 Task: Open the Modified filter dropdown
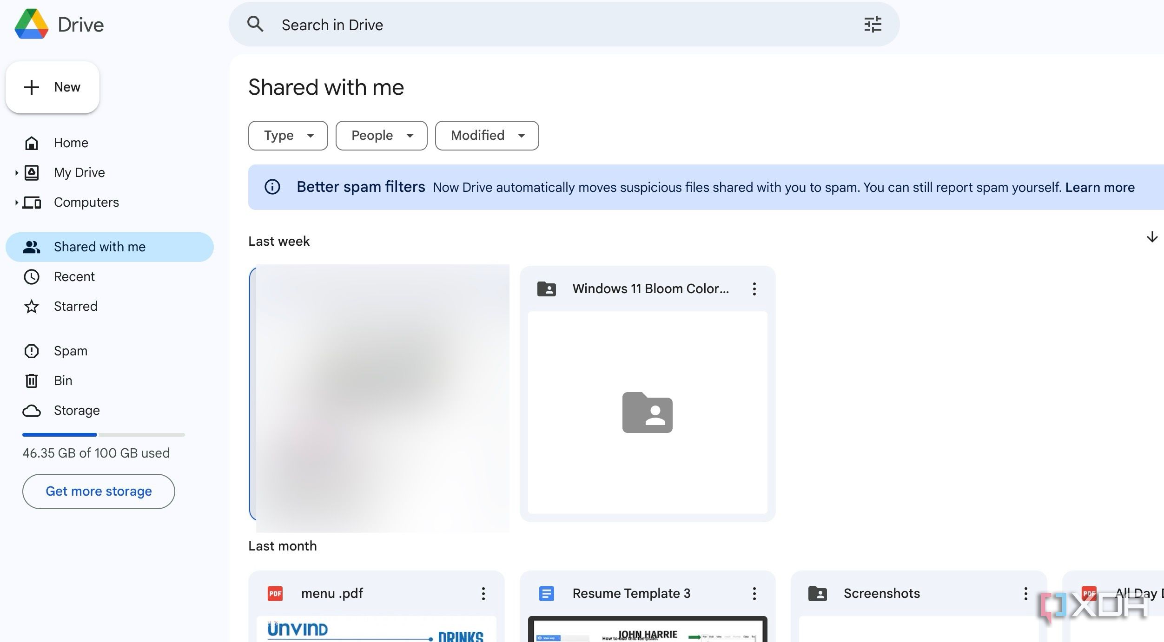487,136
